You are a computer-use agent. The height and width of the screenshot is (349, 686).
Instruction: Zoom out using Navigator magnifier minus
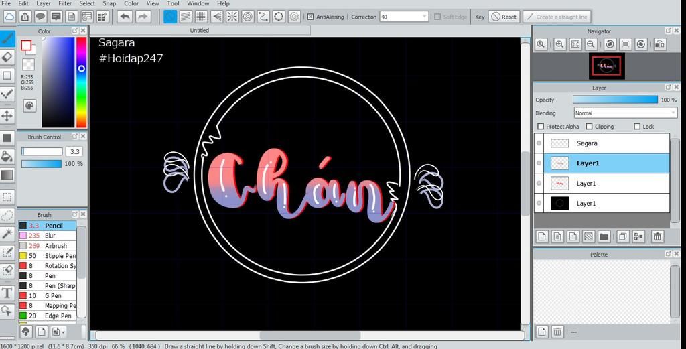coord(591,44)
